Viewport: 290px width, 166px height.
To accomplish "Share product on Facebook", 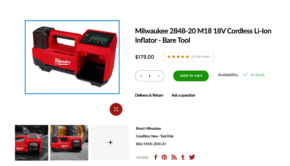I will coord(155,157).
